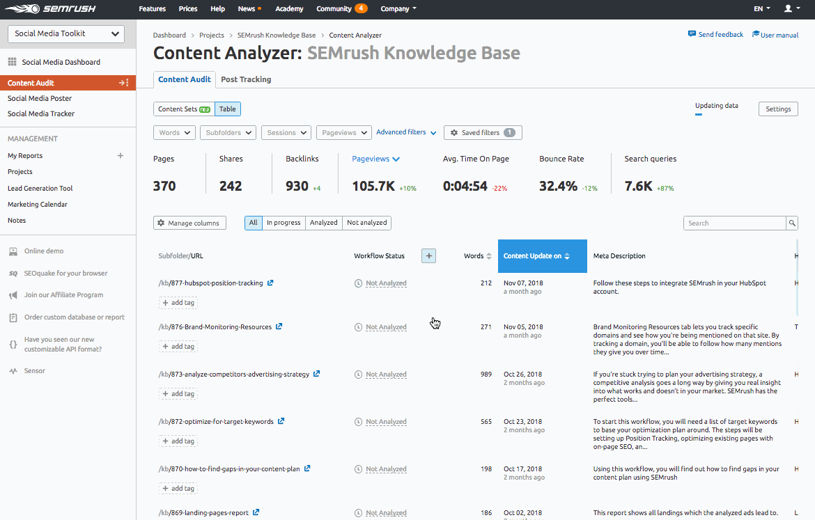Click the Settings button
The width and height of the screenshot is (815, 520).
point(778,109)
